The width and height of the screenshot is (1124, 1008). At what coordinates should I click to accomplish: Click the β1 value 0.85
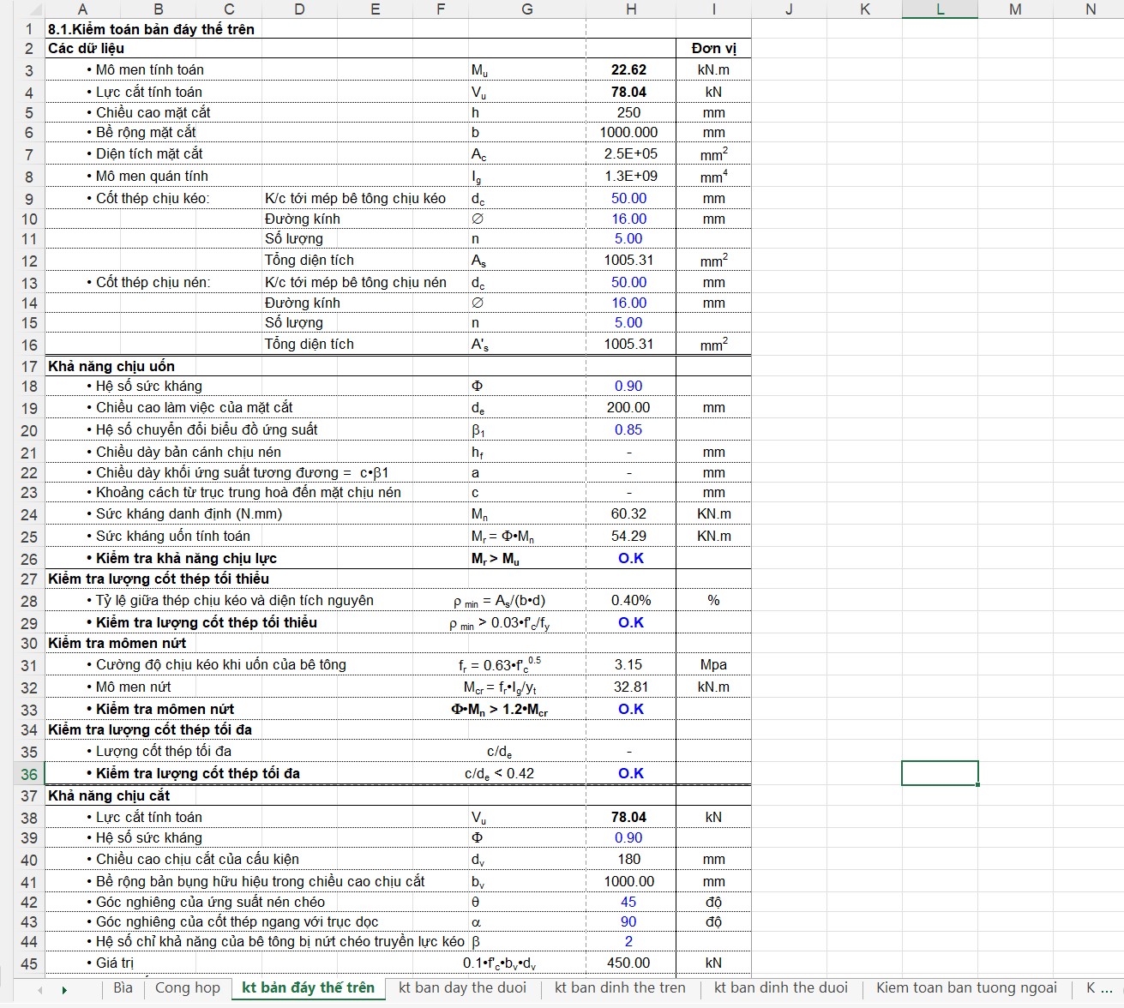point(628,429)
